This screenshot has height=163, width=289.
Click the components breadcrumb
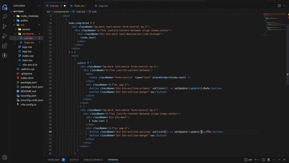coord(61,11)
